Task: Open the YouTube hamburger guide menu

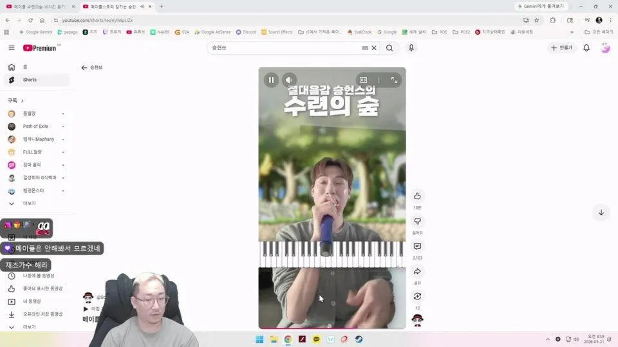Action: [12, 48]
